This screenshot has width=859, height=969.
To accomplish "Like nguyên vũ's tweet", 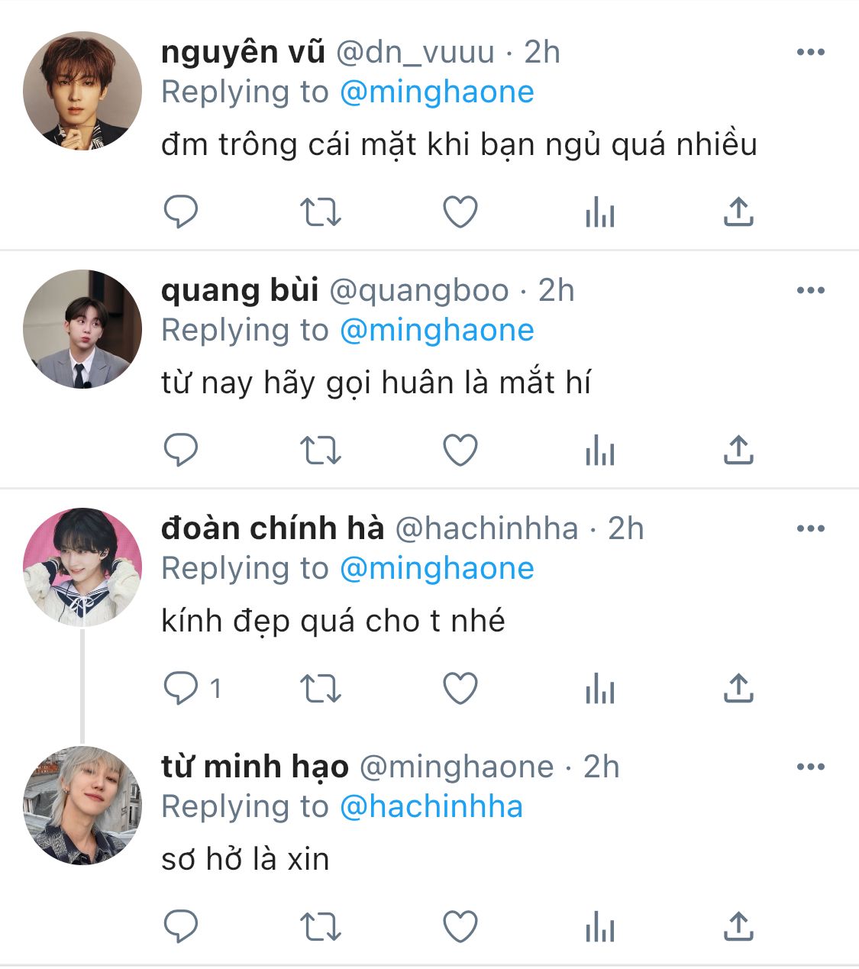I will [x=460, y=212].
